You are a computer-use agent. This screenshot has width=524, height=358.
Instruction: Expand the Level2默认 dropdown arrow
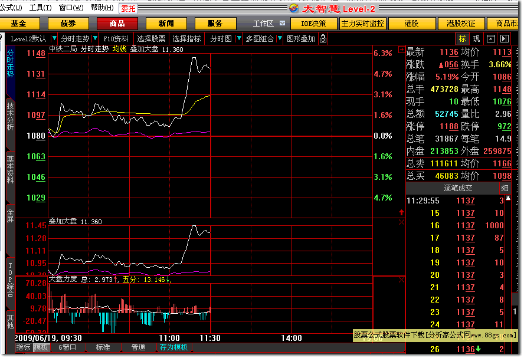pos(54,38)
